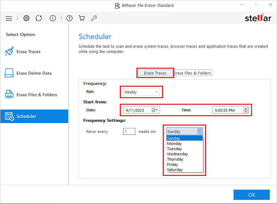Select Erase Delete Data in the sidebar
Screen dimensions: 277x204
(34, 73)
